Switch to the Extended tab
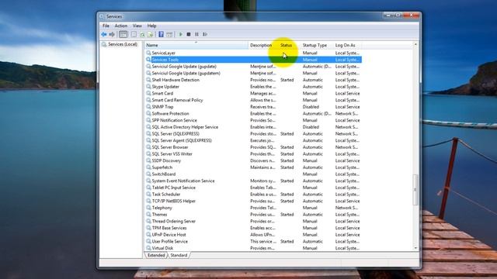 [x=156, y=255]
